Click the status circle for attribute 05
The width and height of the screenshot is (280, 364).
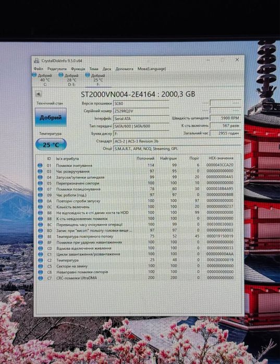pyautogui.click(x=40, y=183)
